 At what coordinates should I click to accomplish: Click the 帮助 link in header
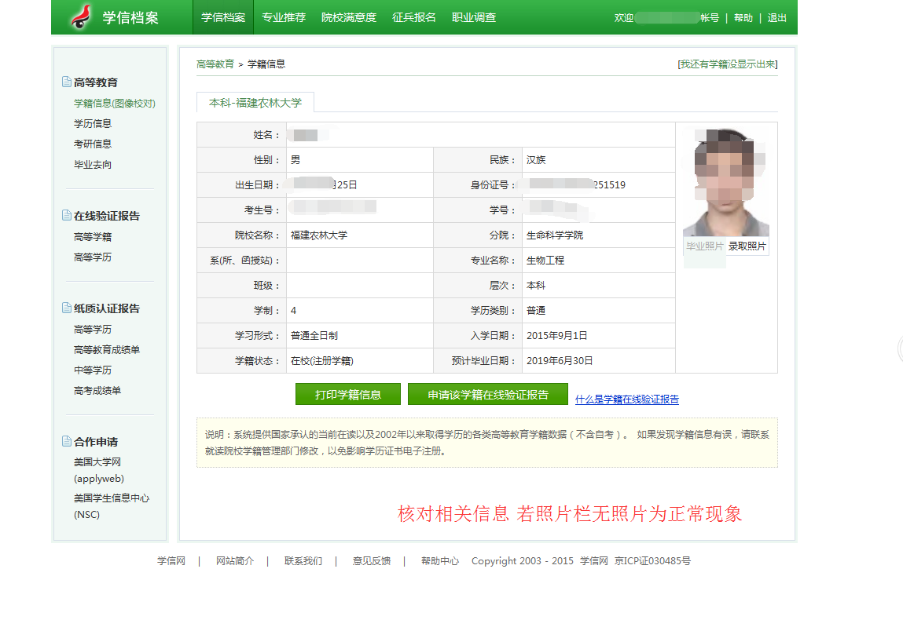pos(743,18)
